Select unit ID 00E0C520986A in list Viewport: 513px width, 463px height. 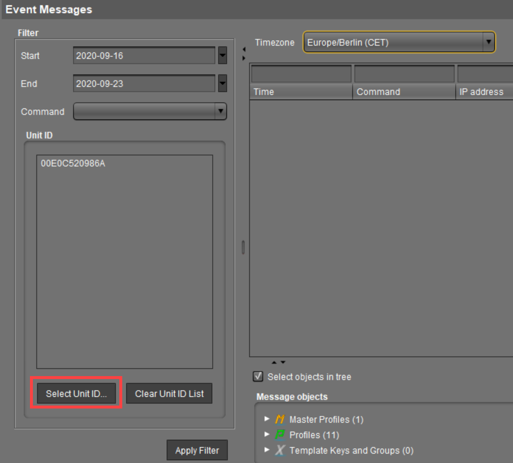pyautogui.click(x=73, y=163)
